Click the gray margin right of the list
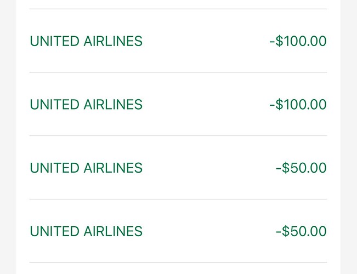 click(x=349, y=137)
